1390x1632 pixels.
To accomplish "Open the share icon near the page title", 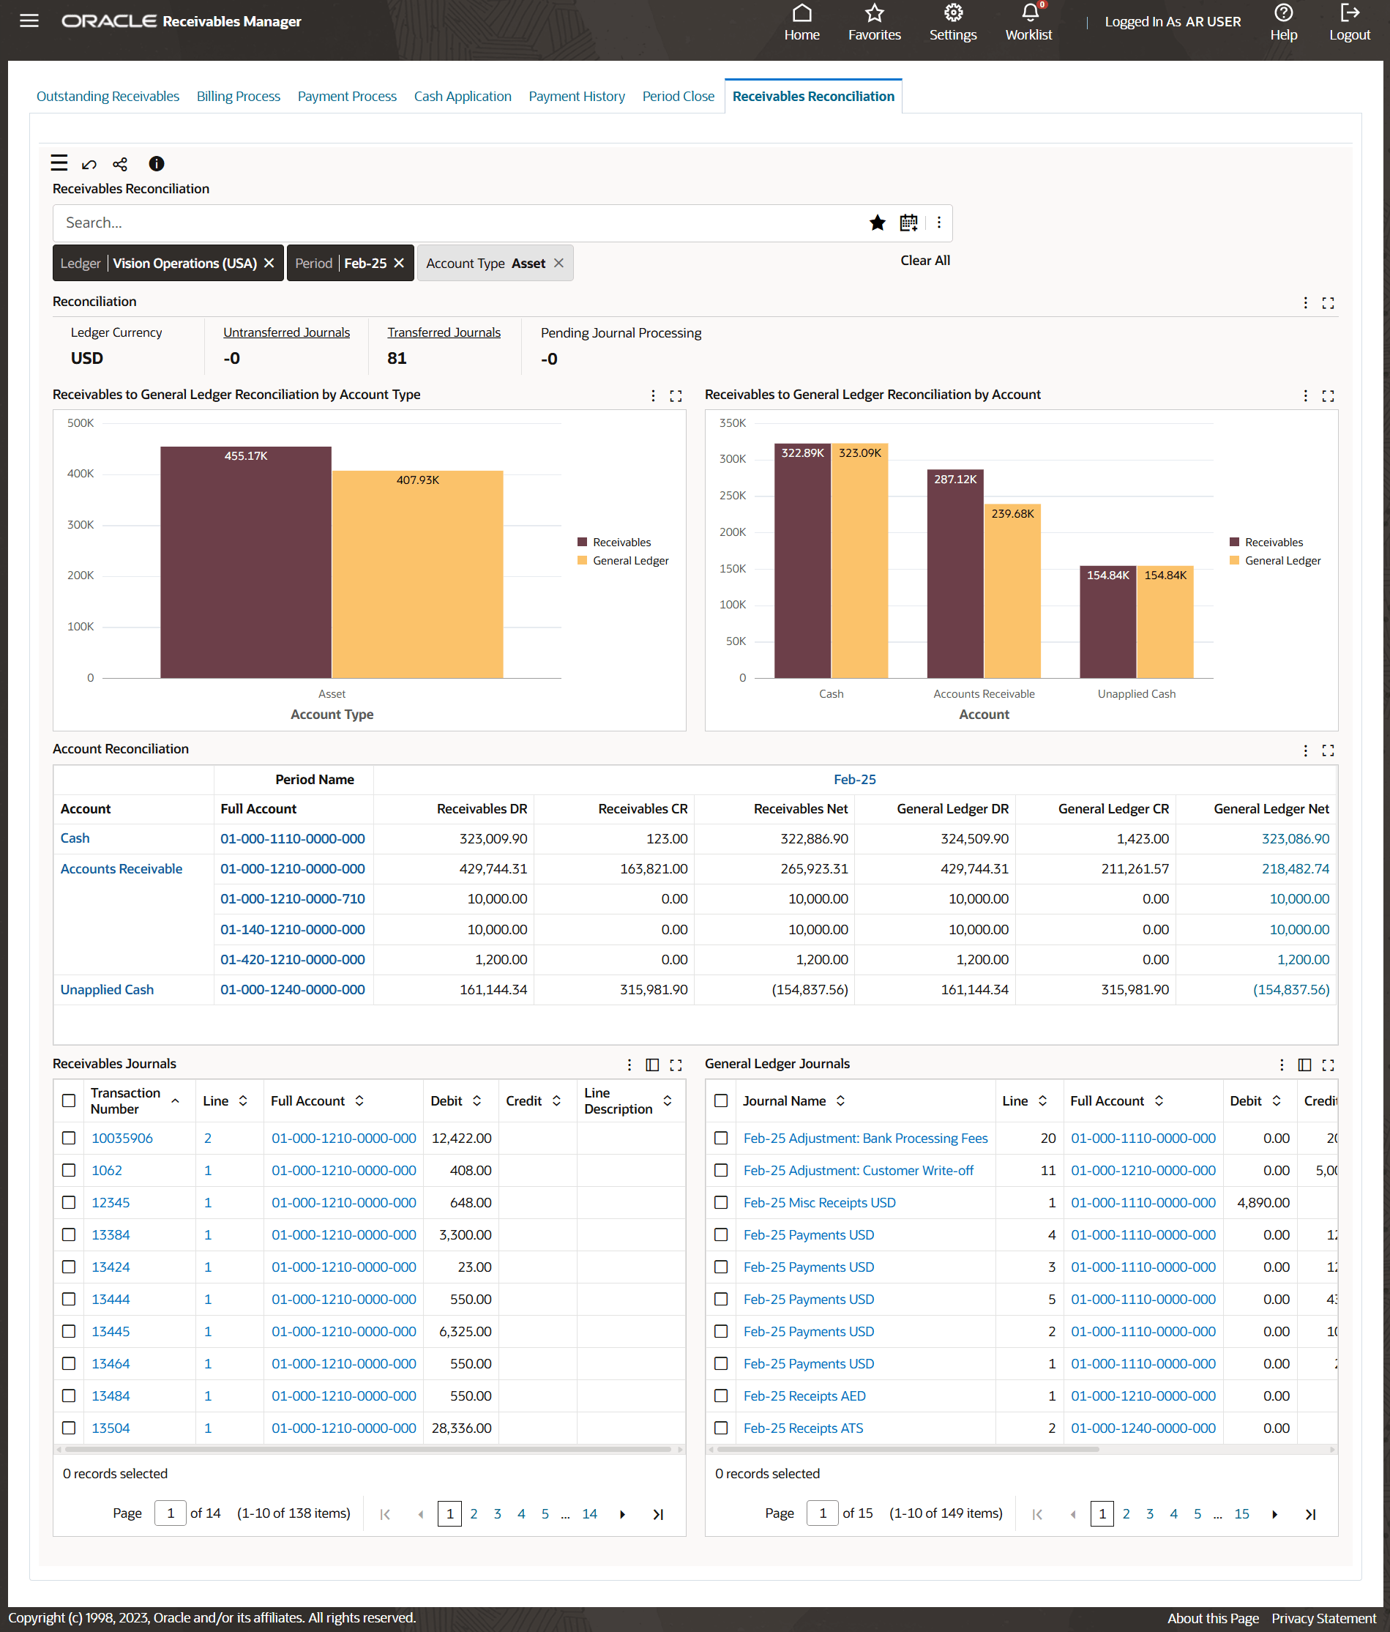I will [120, 164].
